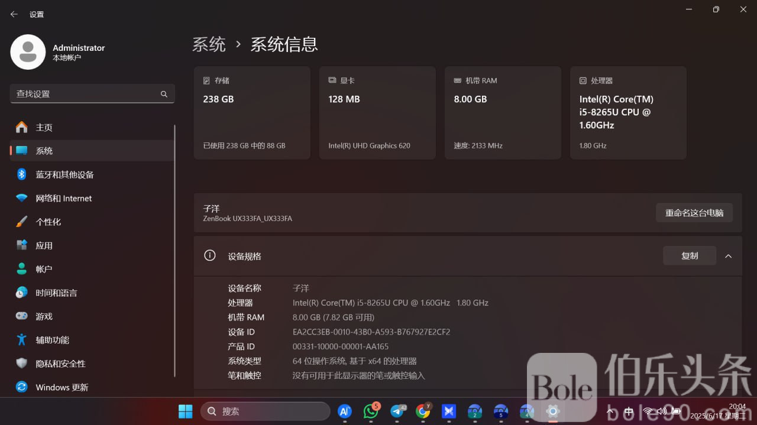The image size is (757, 425).
Task: Click the 查找设置 search field
Action: click(86, 94)
